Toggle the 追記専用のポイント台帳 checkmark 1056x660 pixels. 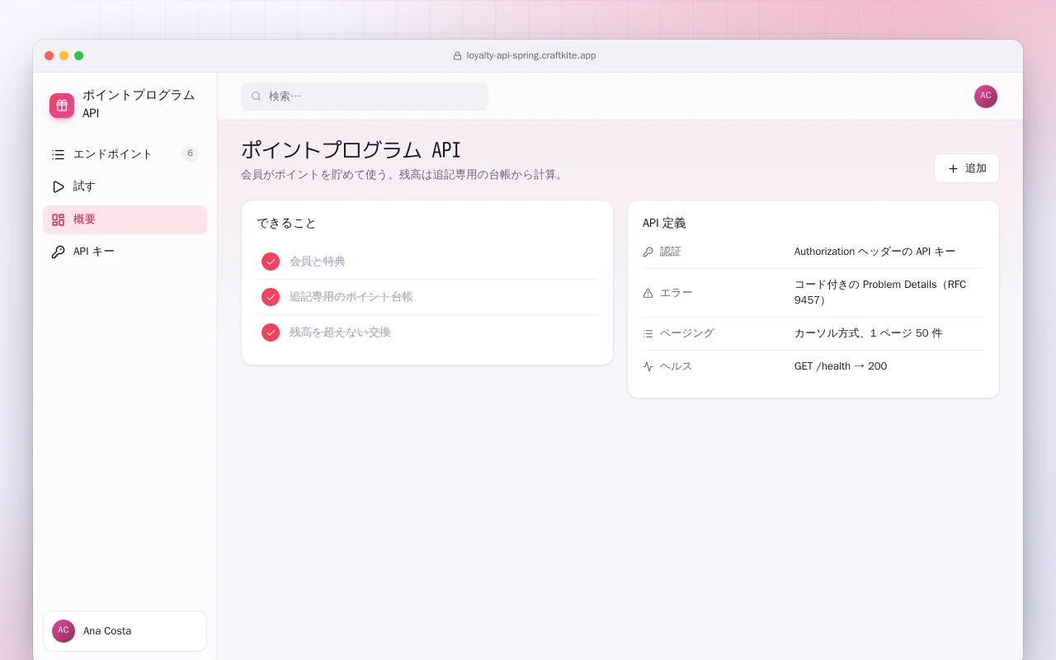click(271, 297)
